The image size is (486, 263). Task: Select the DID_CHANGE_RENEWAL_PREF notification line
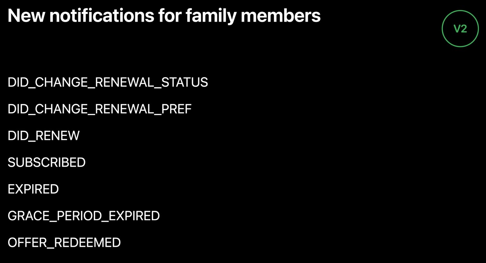tap(100, 109)
